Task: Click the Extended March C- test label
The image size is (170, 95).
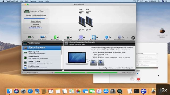Action: click(36, 28)
